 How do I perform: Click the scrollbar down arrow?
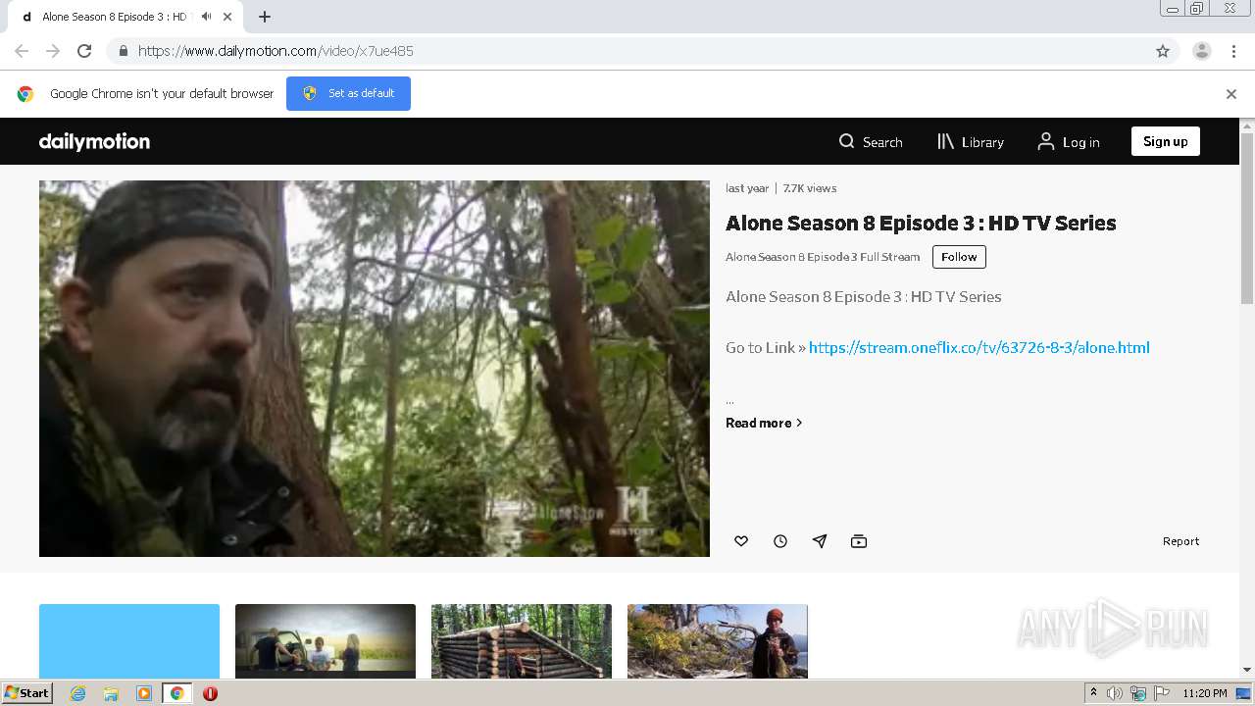(x=1247, y=670)
